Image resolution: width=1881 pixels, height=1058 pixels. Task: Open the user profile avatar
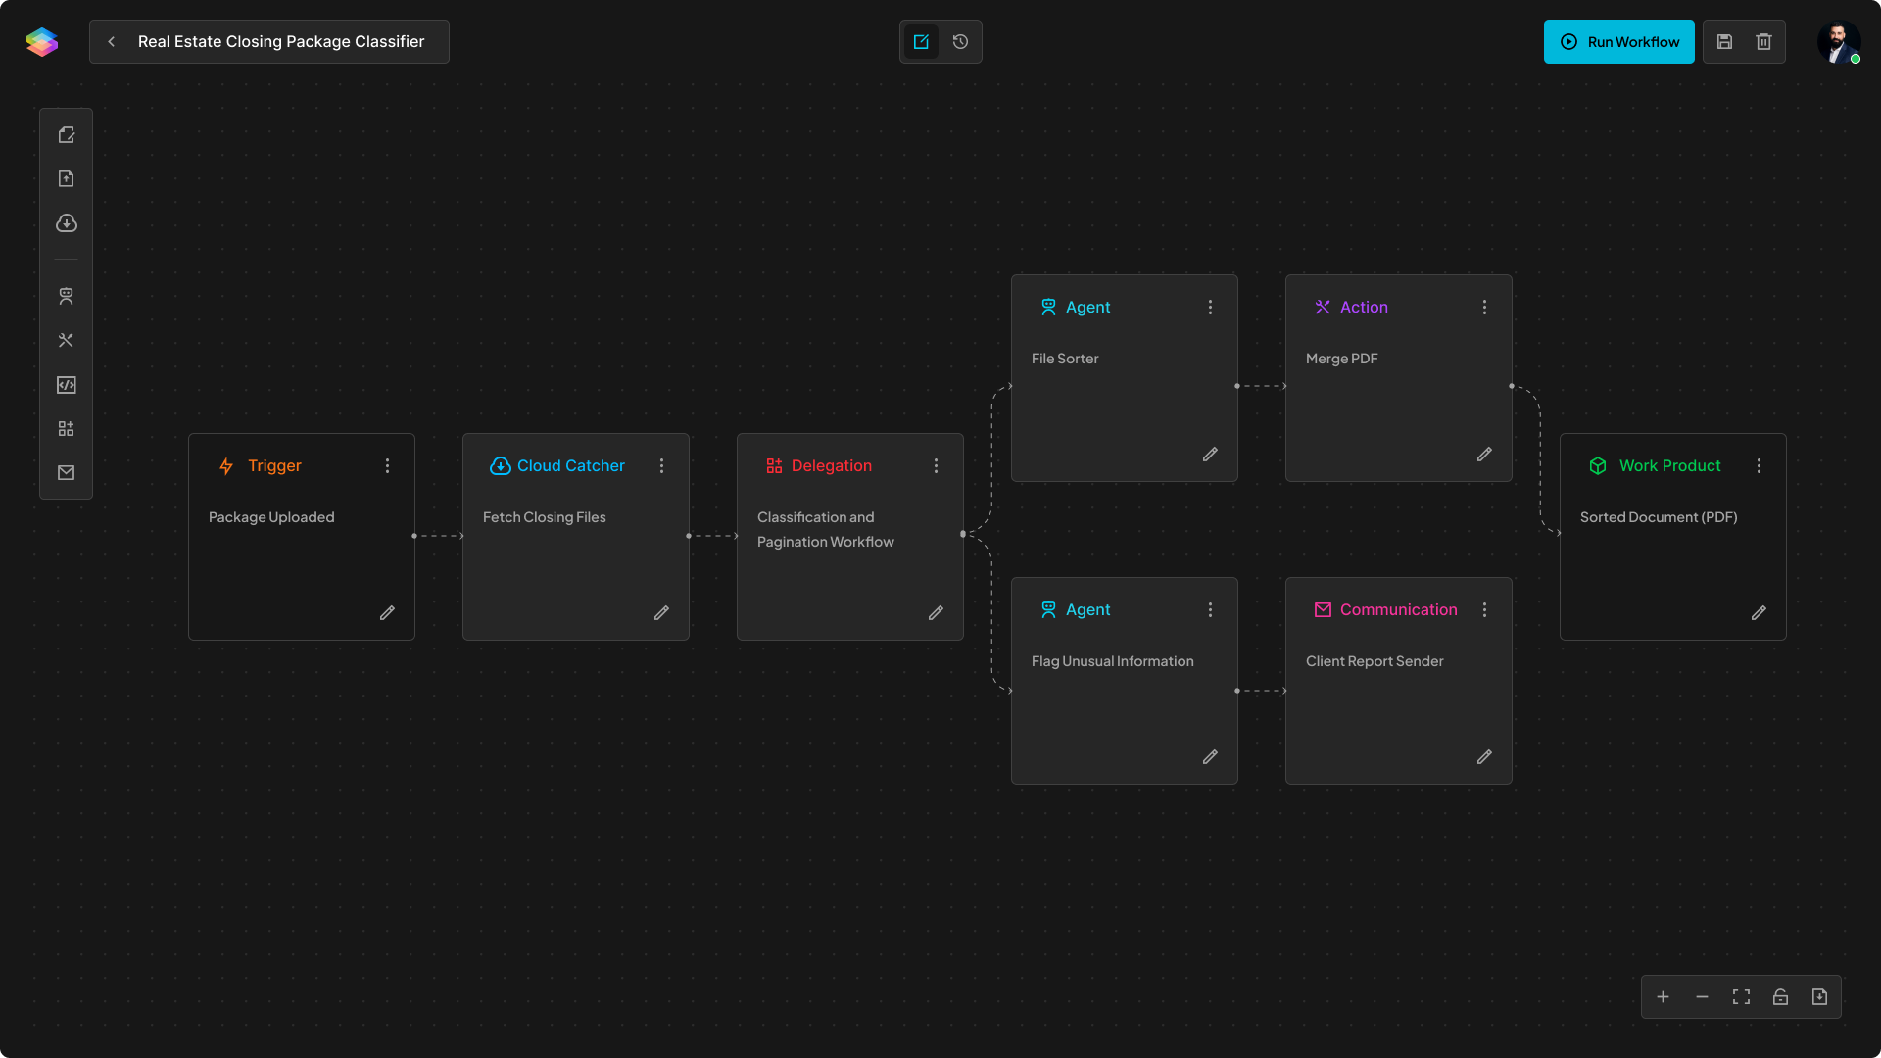(x=1838, y=42)
